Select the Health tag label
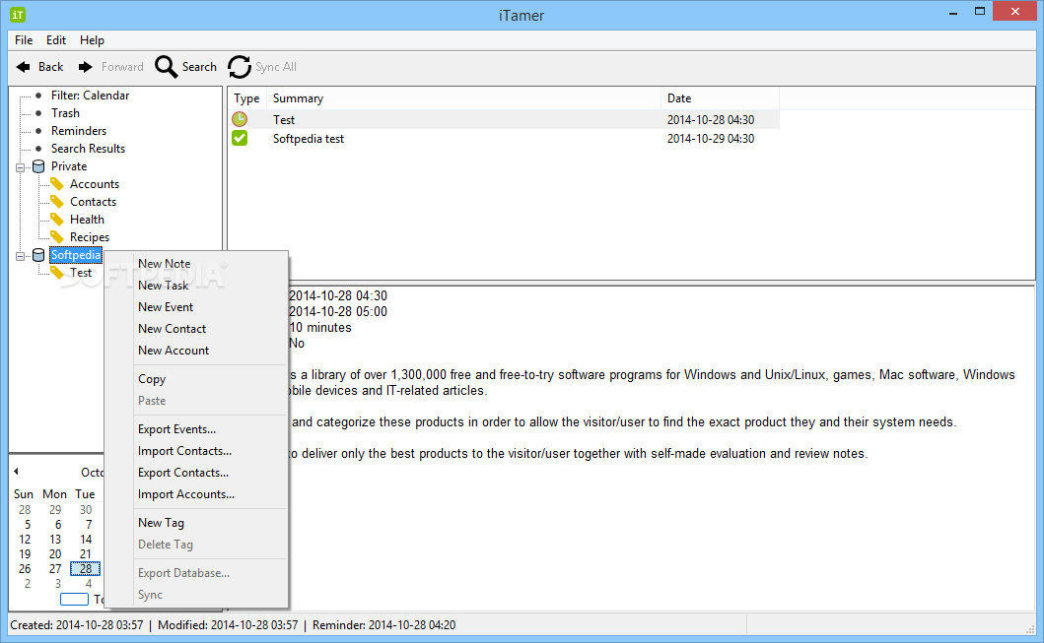 tap(87, 220)
